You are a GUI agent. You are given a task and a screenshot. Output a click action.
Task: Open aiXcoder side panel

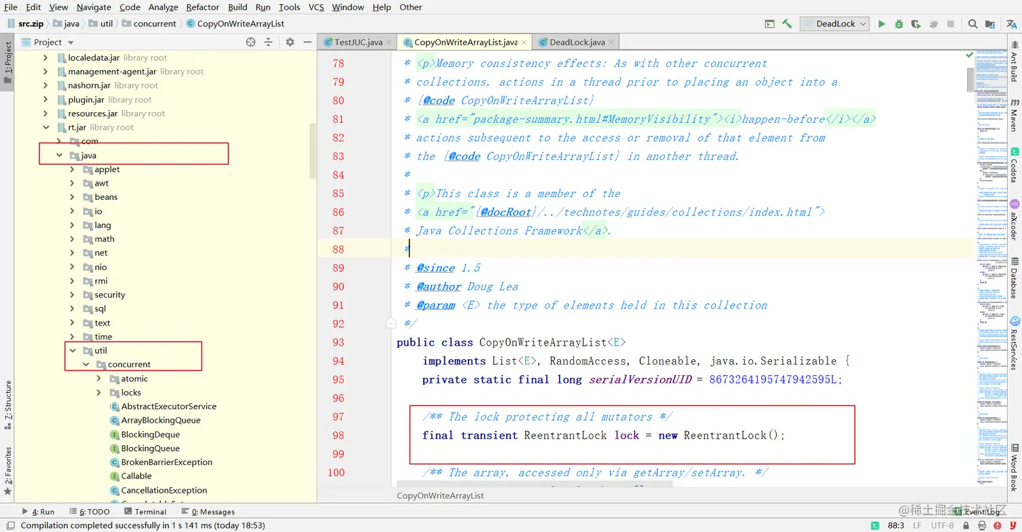pyautogui.click(x=1014, y=219)
